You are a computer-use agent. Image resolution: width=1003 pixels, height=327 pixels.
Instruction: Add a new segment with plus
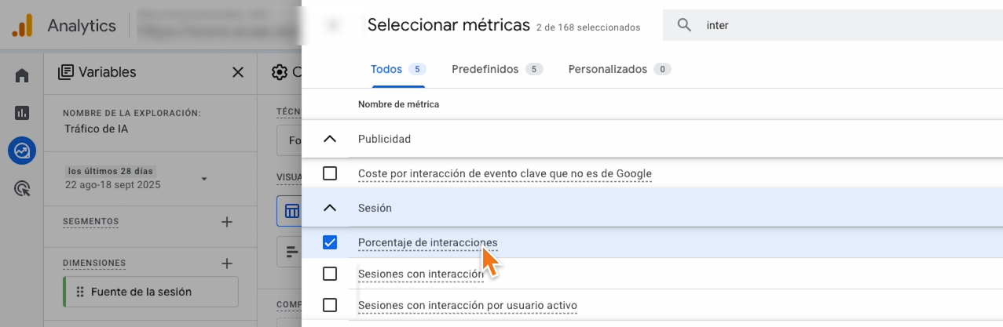pos(227,222)
